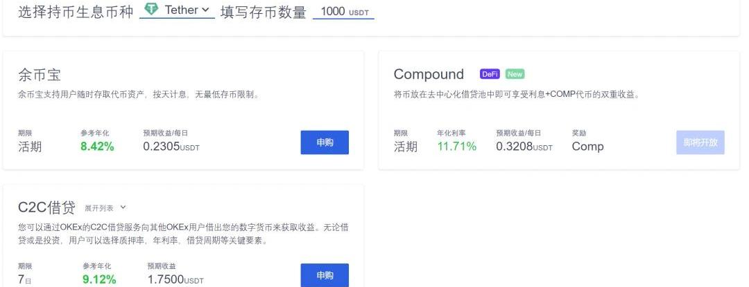Image resolution: width=749 pixels, height=287 pixels.
Task: Click the 申购 button for 余币宝
Action: [x=325, y=142]
